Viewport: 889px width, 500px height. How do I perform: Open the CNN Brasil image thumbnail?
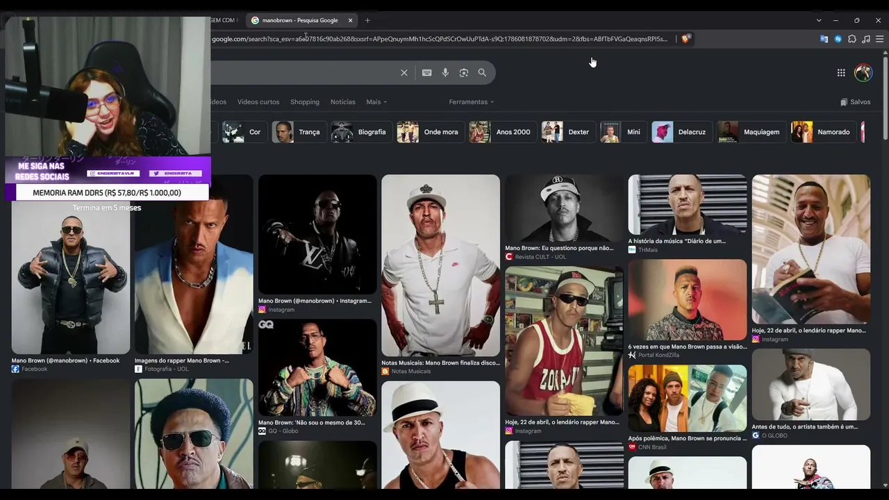[x=688, y=399]
